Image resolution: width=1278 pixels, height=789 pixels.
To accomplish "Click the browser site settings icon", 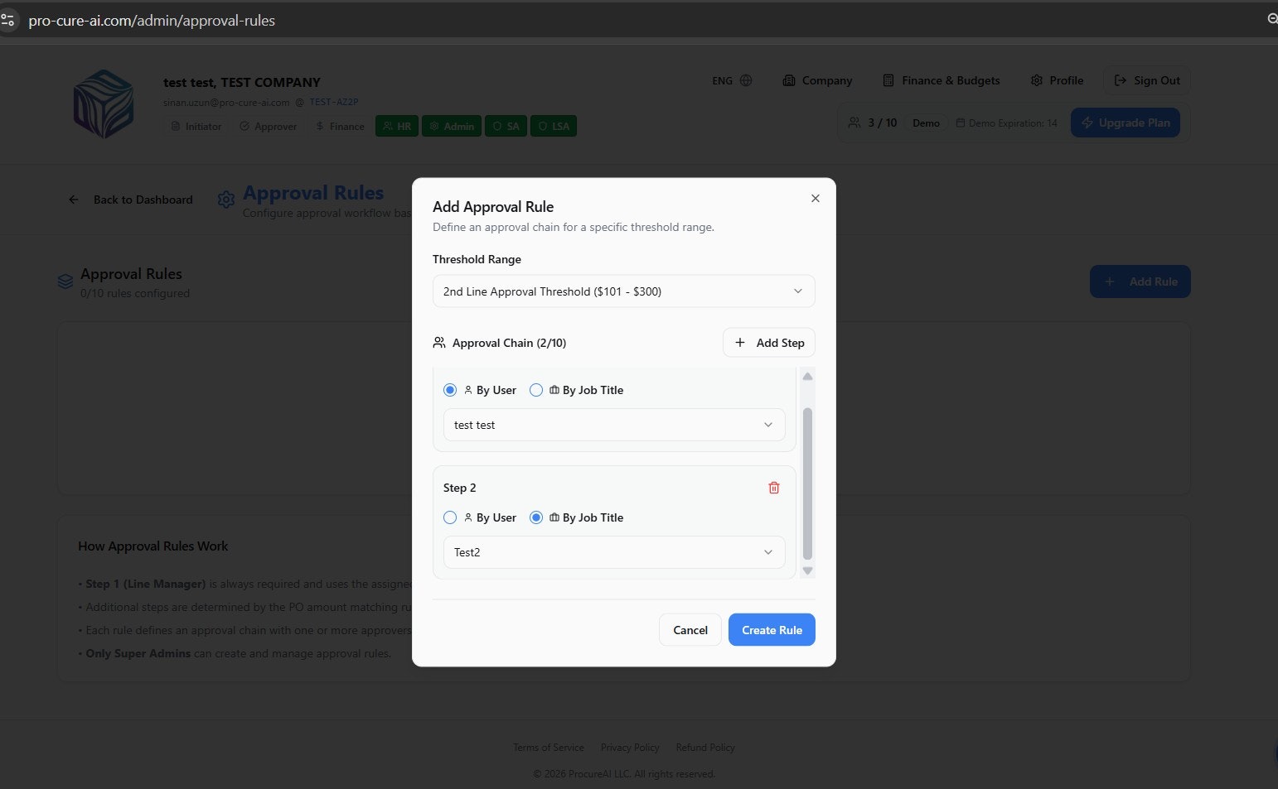I will [x=7, y=20].
